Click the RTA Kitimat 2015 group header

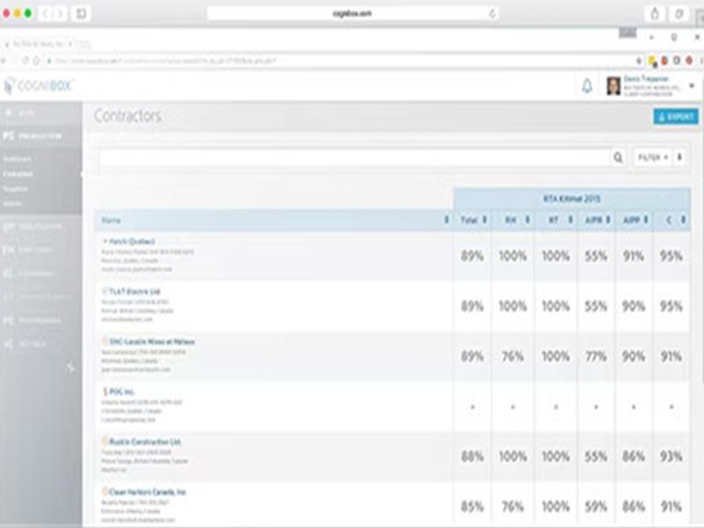point(571,199)
